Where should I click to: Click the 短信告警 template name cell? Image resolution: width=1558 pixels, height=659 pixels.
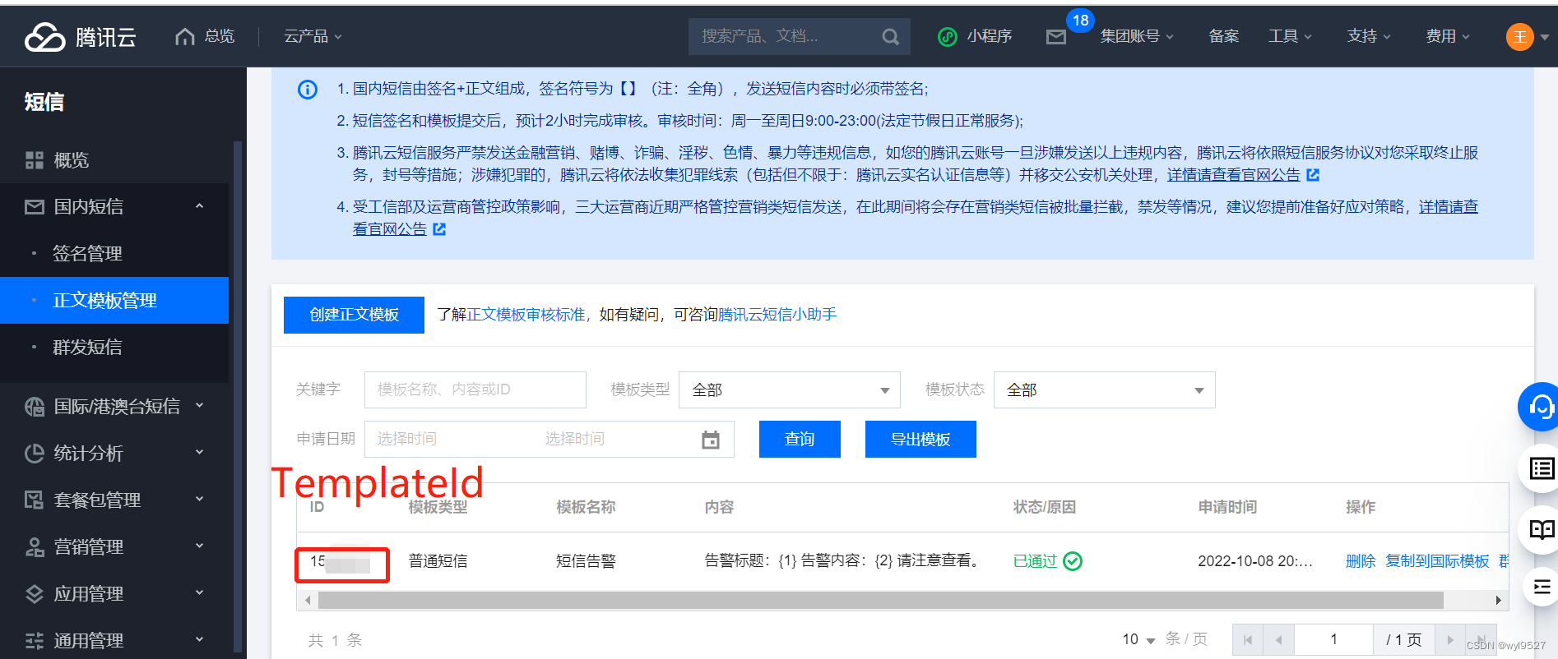tap(587, 561)
